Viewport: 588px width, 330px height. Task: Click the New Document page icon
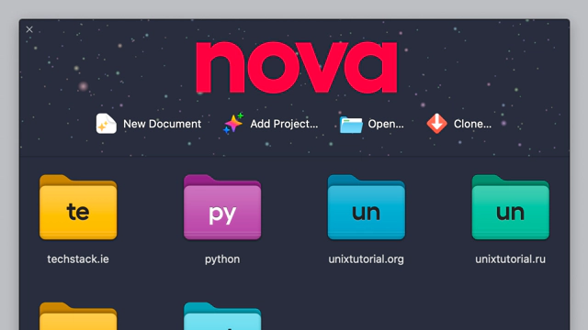click(107, 124)
